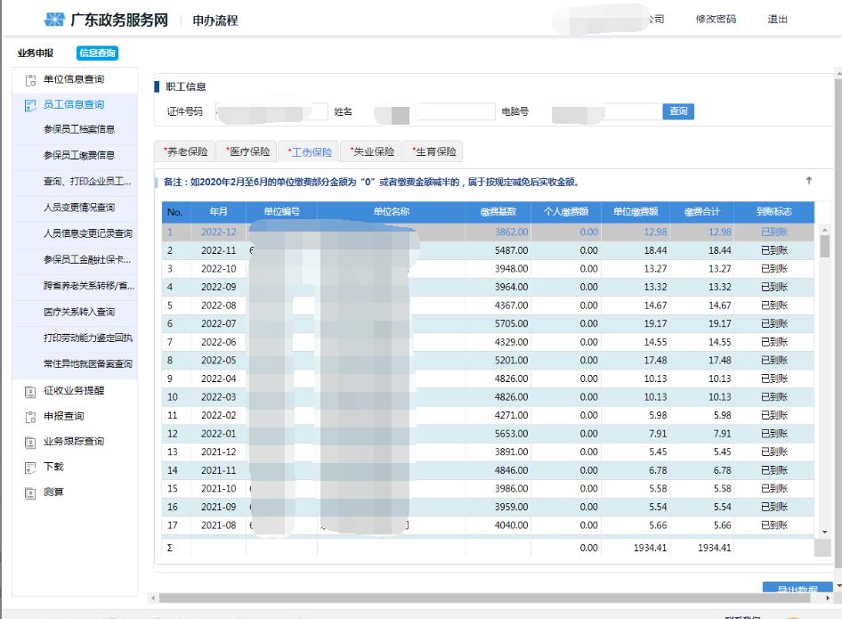Image resolution: width=842 pixels, height=619 pixels.
Task: Open 打印劳动能力鉴定回执 in the sidebar
Action: point(87,338)
